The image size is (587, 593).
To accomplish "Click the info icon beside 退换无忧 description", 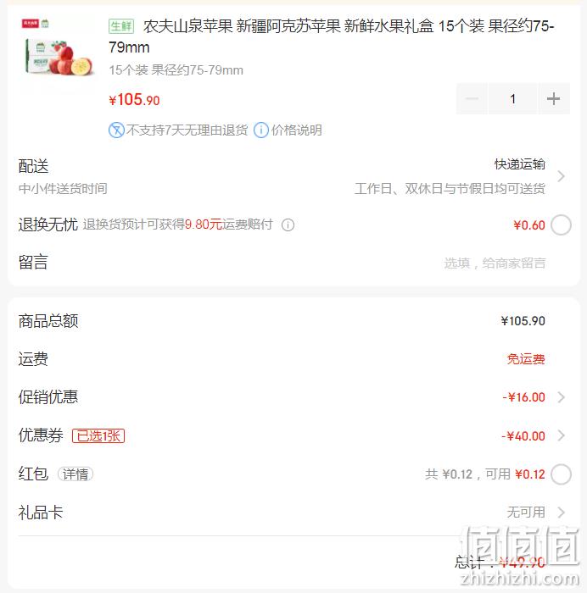I will 288,225.
